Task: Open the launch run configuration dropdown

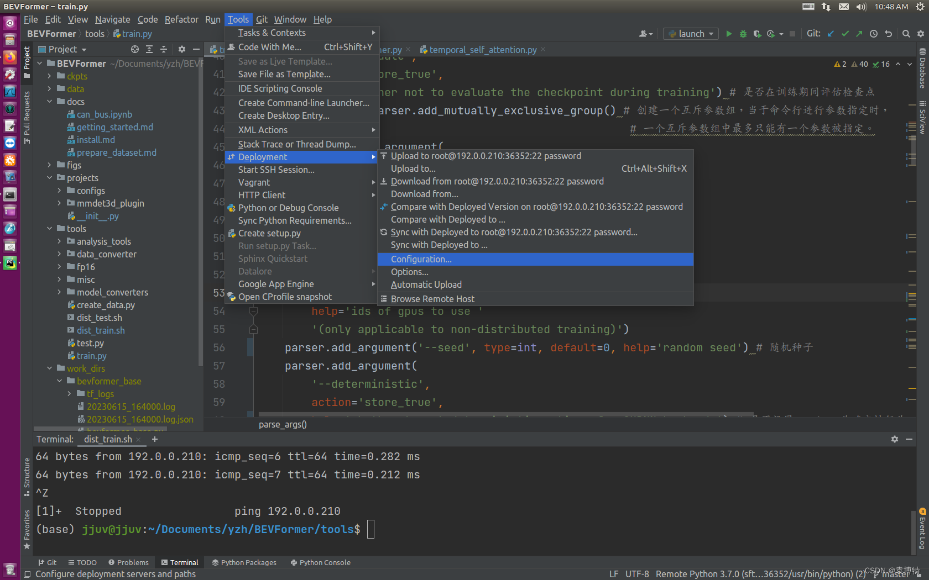Action: pos(691,34)
